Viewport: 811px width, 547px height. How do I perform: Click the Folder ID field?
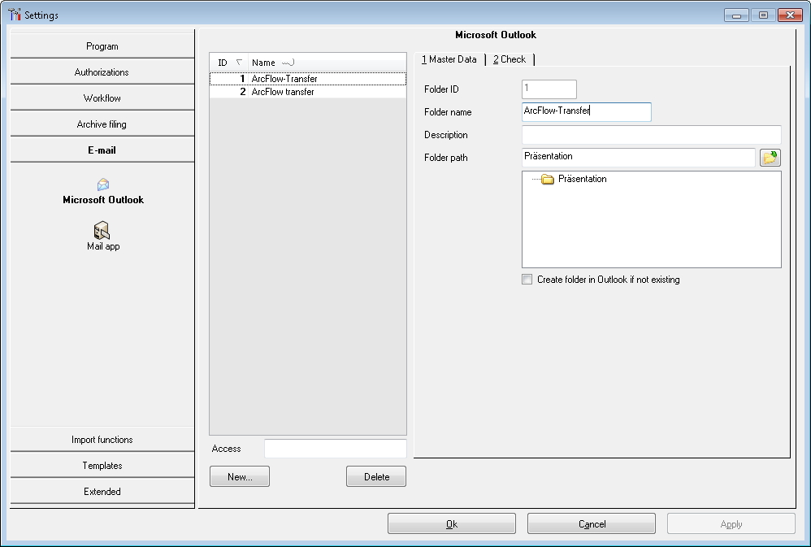[549, 89]
